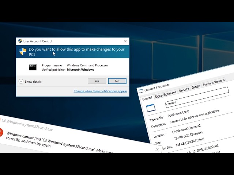
Task: Select 'C:\Windows\System32' location text
Action: pyautogui.click(x=186, y=129)
